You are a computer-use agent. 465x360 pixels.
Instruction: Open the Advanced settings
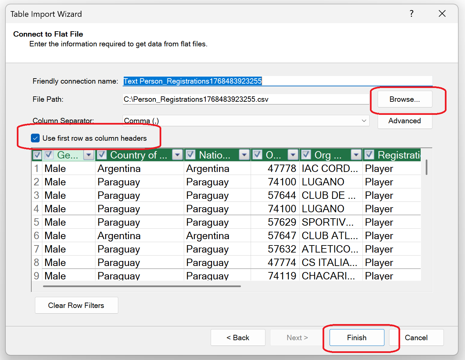pos(405,121)
